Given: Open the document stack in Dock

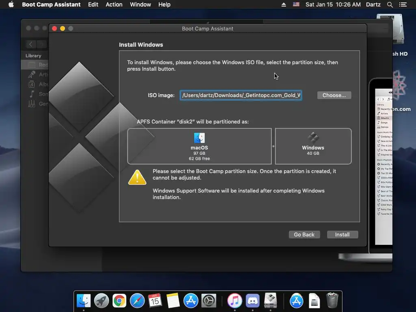Looking at the screenshot, I should pyautogui.click(x=314, y=301).
